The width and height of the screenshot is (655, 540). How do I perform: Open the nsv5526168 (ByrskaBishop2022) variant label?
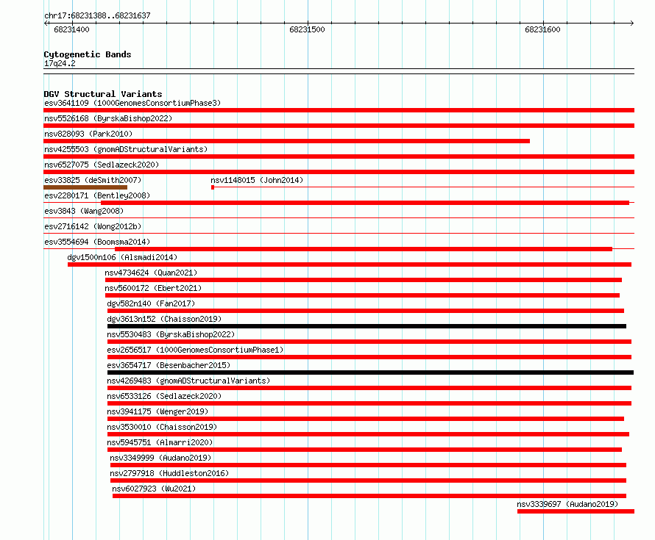tap(108, 118)
